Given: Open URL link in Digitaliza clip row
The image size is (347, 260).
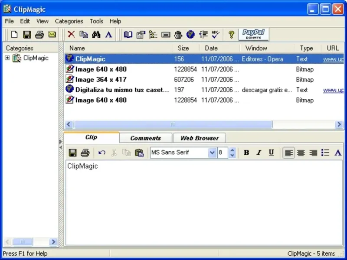Looking at the screenshot, I should pos(333,90).
